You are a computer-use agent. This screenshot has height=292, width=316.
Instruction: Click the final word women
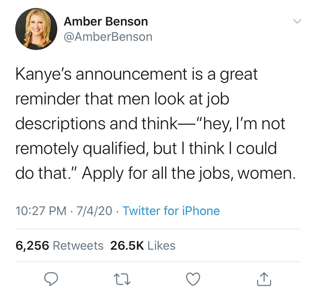click(x=266, y=174)
